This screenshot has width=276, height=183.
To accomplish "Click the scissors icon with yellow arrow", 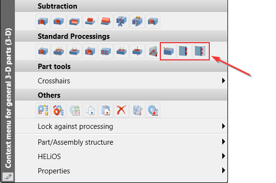I will pyautogui.click(x=137, y=22).
